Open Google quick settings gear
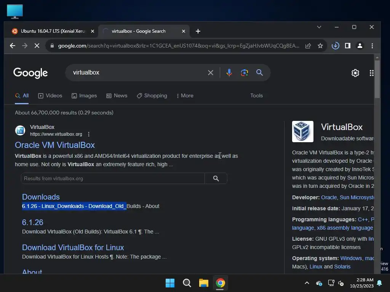Viewport: 390px width, 292px height. point(355,73)
